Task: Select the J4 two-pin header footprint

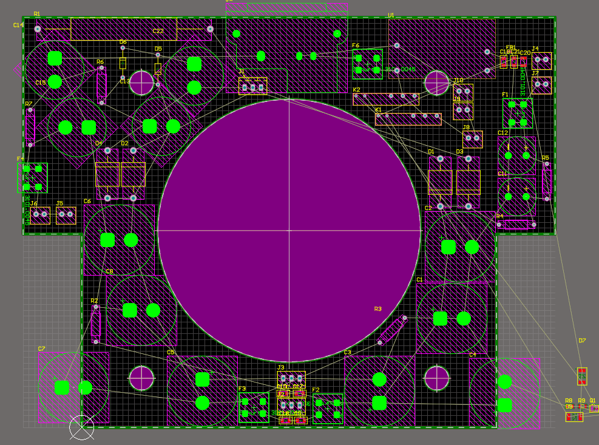Action: 542,61
